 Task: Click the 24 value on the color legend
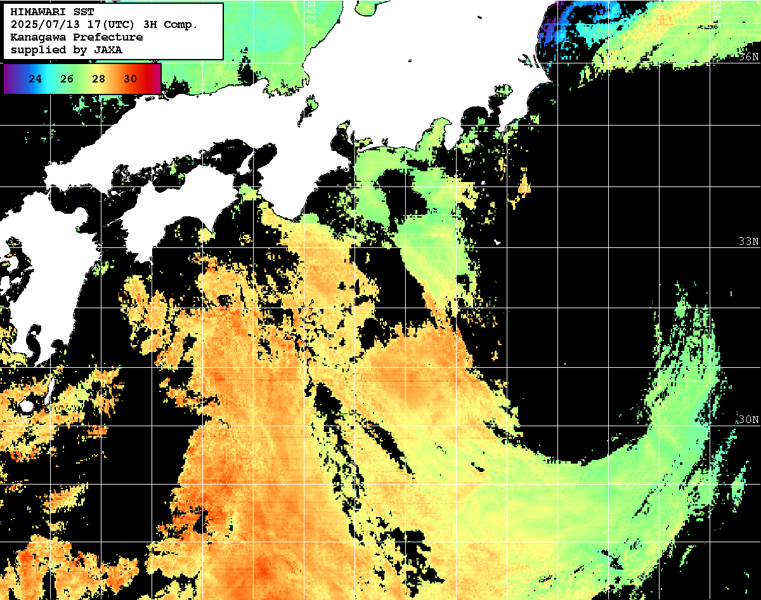pyautogui.click(x=36, y=79)
